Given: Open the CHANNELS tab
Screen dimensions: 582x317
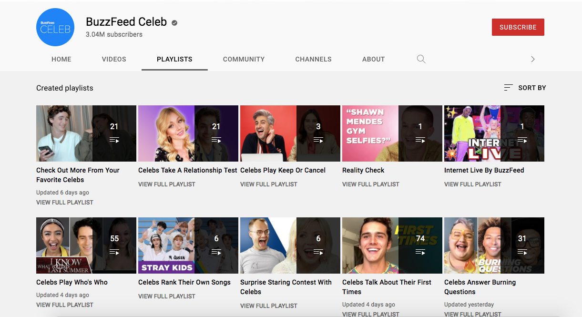Looking at the screenshot, I should 313,59.
